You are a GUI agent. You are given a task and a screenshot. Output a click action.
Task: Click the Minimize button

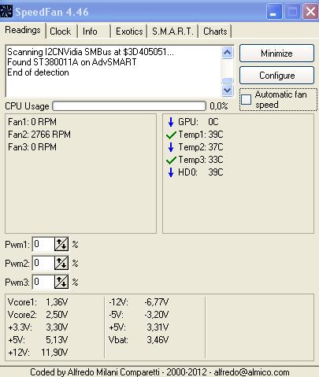pos(276,54)
